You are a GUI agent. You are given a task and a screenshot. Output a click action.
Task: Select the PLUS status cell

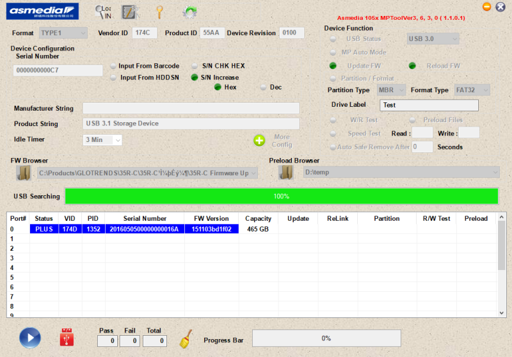click(x=44, y=229)
